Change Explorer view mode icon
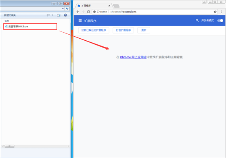226x158 pixels. point(48,15)
